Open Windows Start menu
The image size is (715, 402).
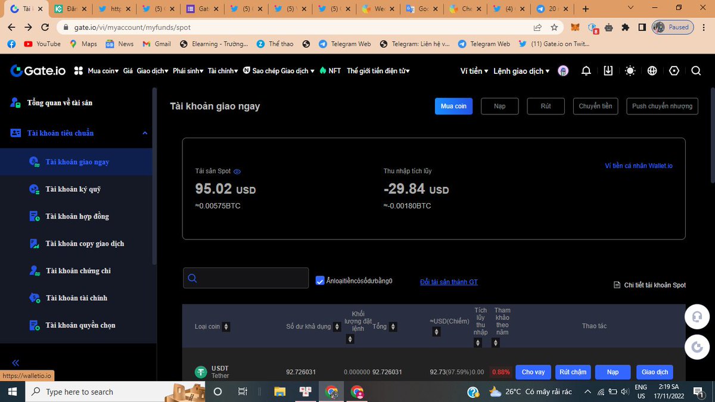click(13, 392)
